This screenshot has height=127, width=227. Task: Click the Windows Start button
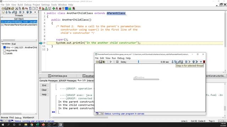point(3,125)
